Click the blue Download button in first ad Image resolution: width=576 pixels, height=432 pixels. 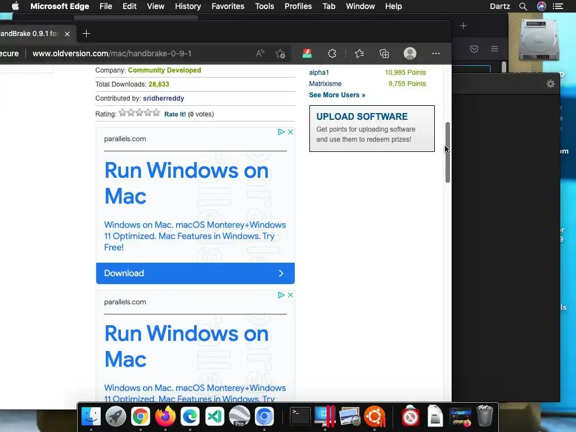click(195, 273)
